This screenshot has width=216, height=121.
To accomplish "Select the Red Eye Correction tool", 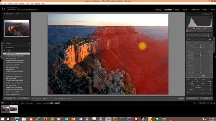I will point(196,35).
